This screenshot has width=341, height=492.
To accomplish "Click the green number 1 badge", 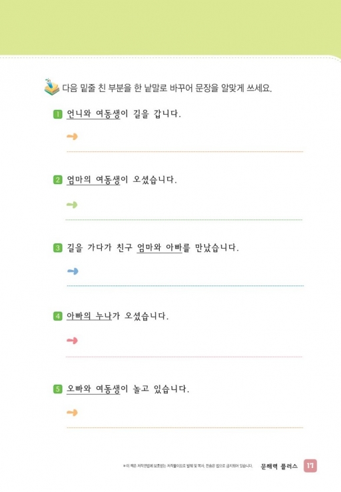I will point(58,114).
